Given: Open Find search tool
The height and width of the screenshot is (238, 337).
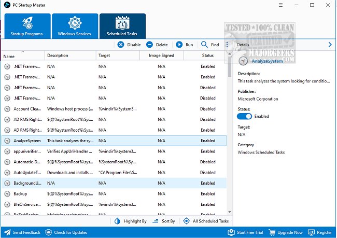Looking at the screenshot, I should [210, 45].
